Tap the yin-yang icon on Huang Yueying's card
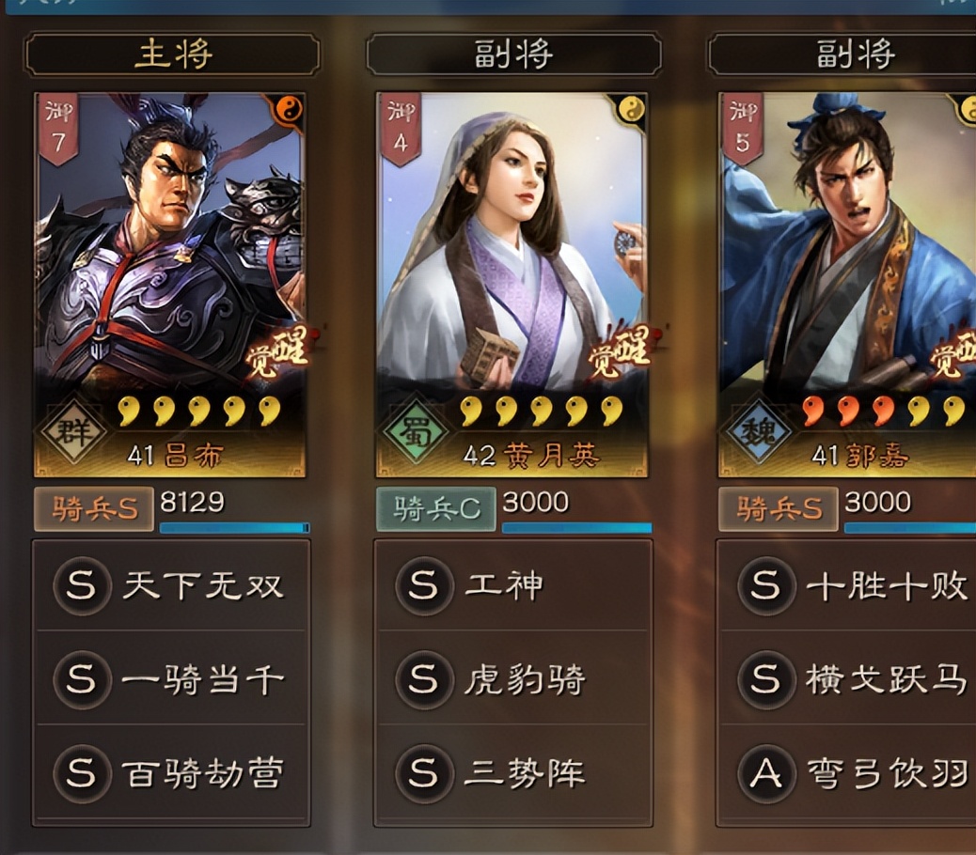This screenshot has width=976, height=855. click(631, 111)
